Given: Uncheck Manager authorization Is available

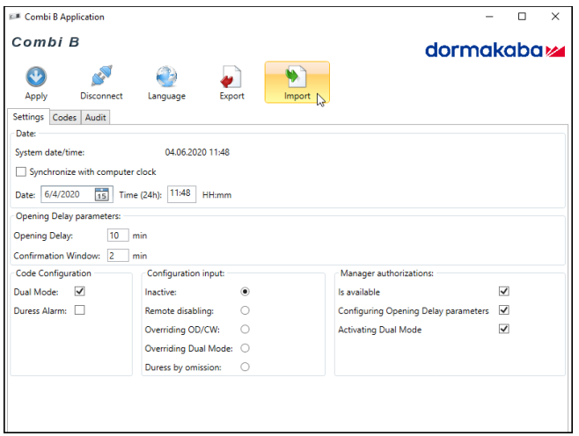Looking at the screenshot, I should click(x=504, y=292).
